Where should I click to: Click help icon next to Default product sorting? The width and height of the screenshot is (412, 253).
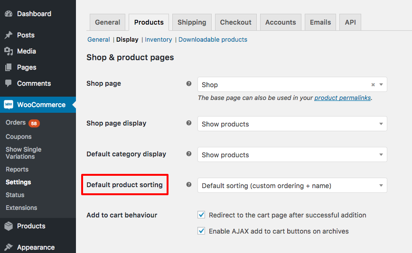[x=189, y=185]
